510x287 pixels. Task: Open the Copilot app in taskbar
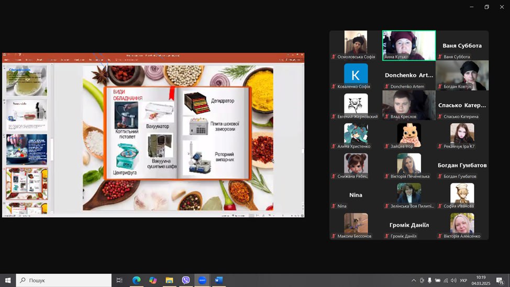(152, 280)
